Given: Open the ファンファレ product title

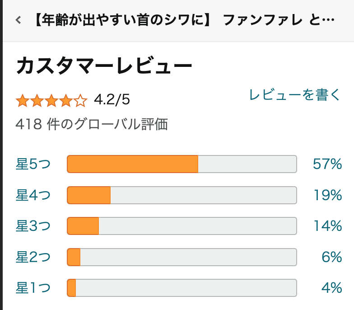Looking at the screenshot, I should 184,20.
